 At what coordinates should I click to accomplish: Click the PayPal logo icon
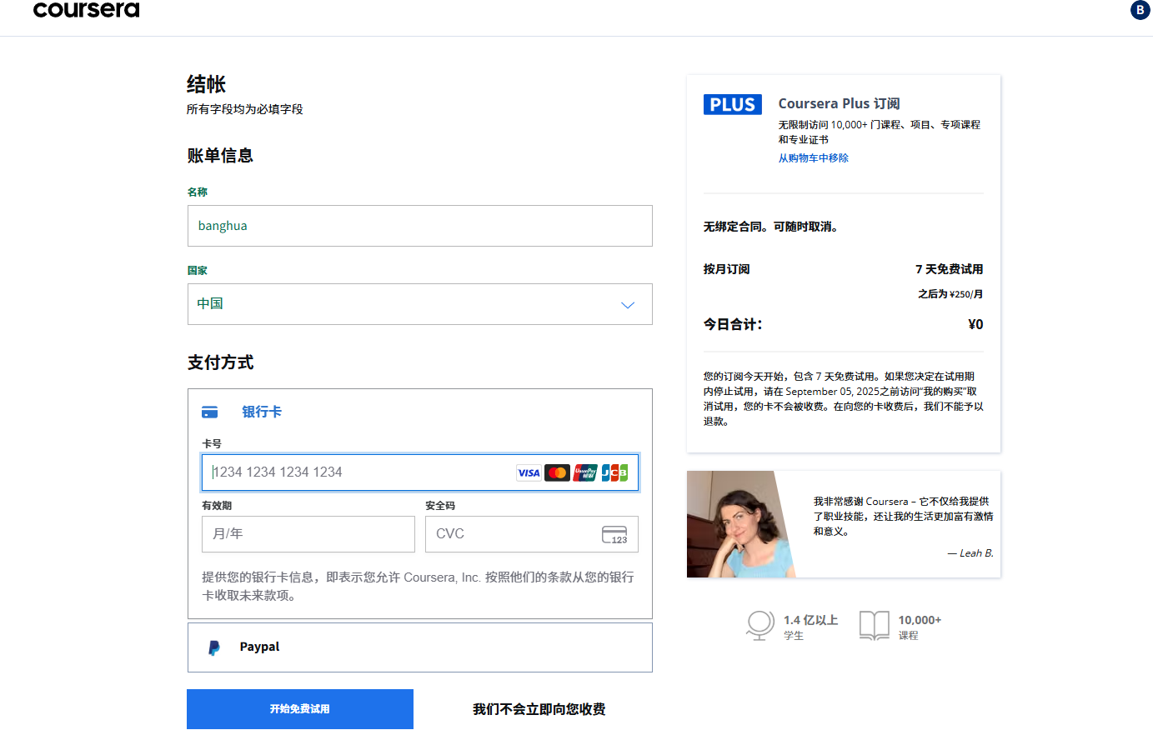(214, 647)
